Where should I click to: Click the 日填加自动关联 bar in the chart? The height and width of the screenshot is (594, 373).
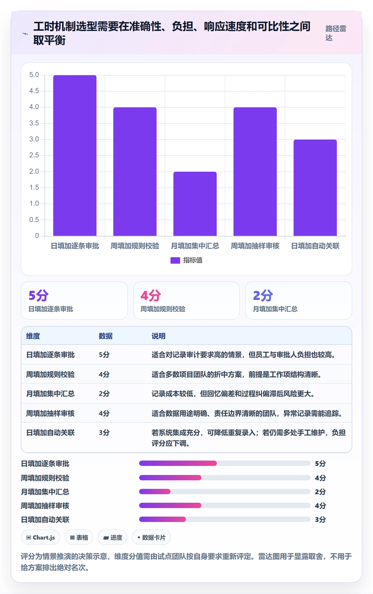click(315, 188)
